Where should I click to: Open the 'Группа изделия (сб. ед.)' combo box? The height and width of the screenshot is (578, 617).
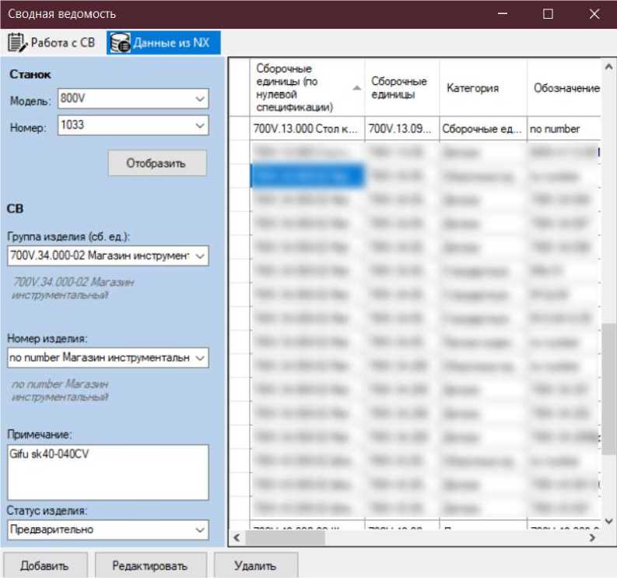[108, 256]
